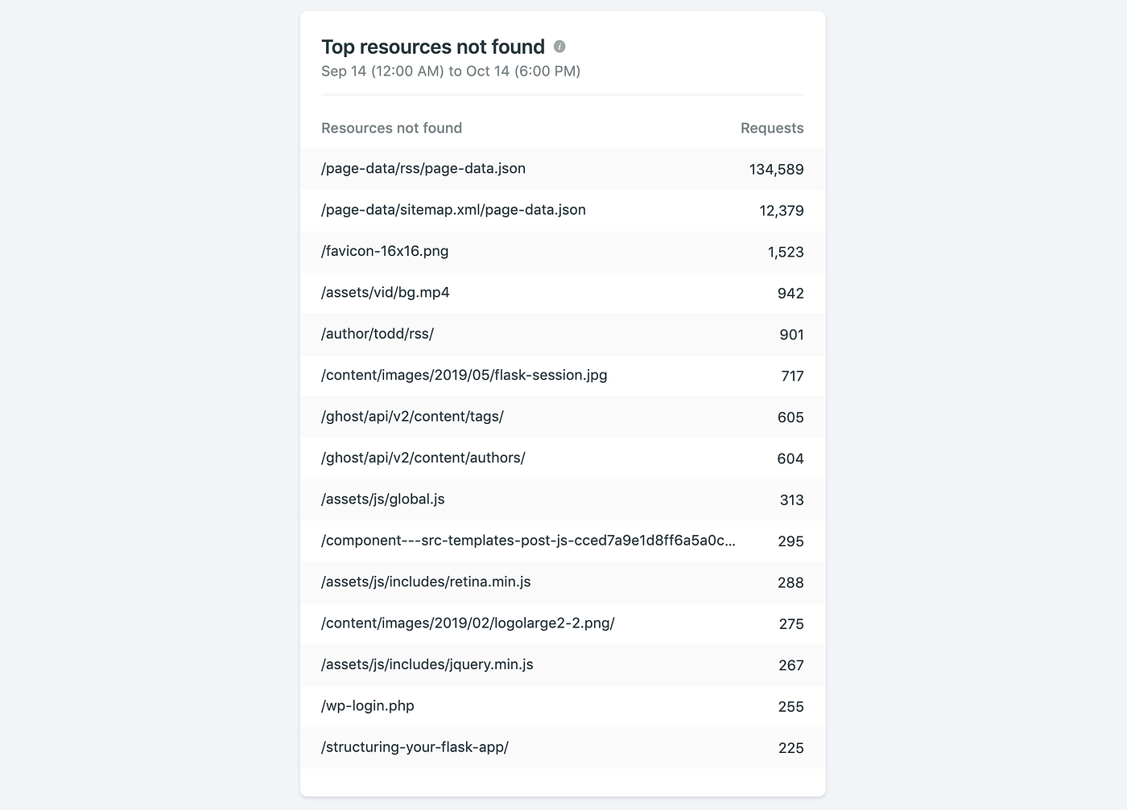
Task: Click the 134,589 requests count
Action: coord(776,170)
